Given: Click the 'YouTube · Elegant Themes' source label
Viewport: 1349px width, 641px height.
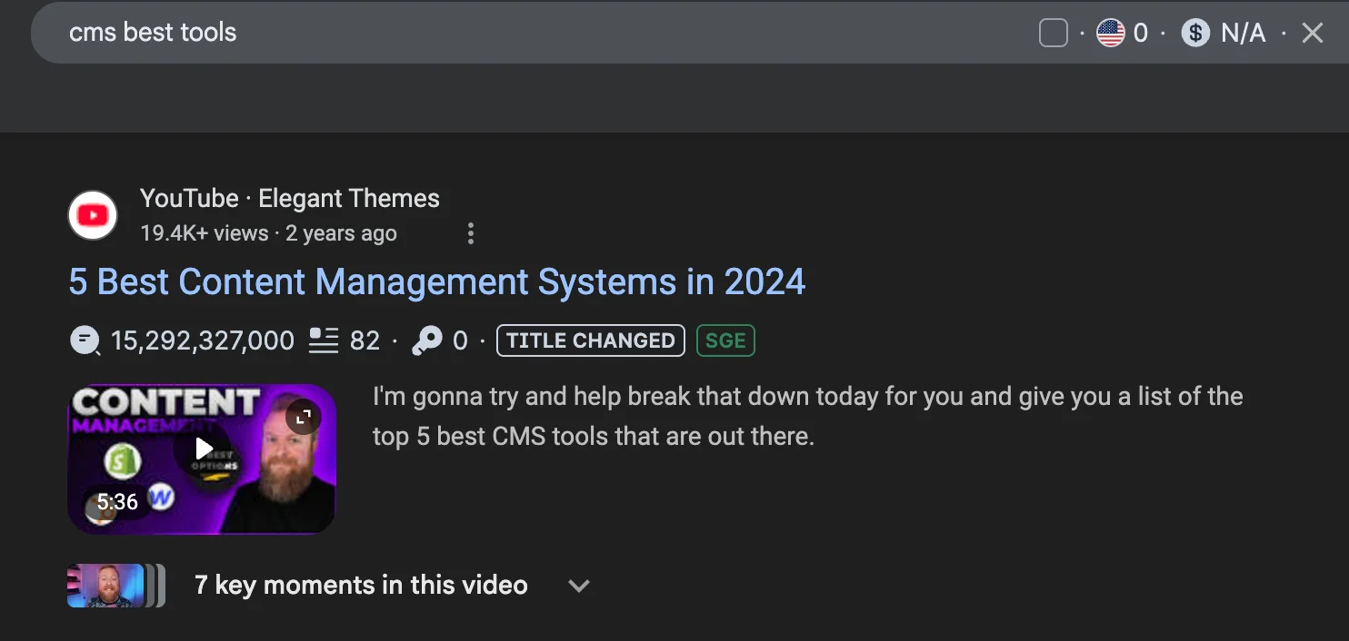Looking at the screenshot, I should 289,199.
